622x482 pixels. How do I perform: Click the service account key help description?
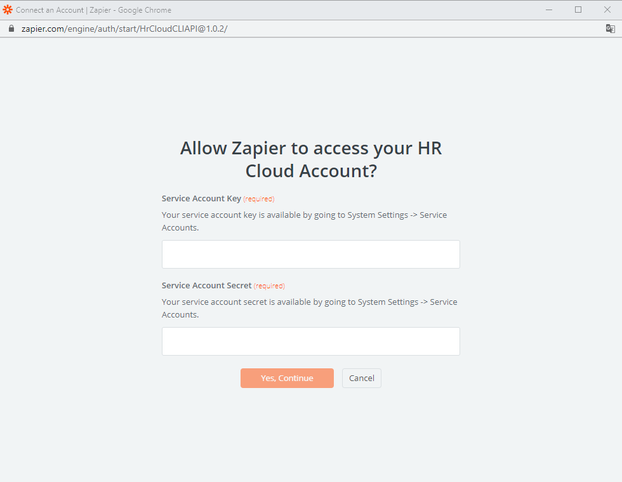tap(304, 221)
